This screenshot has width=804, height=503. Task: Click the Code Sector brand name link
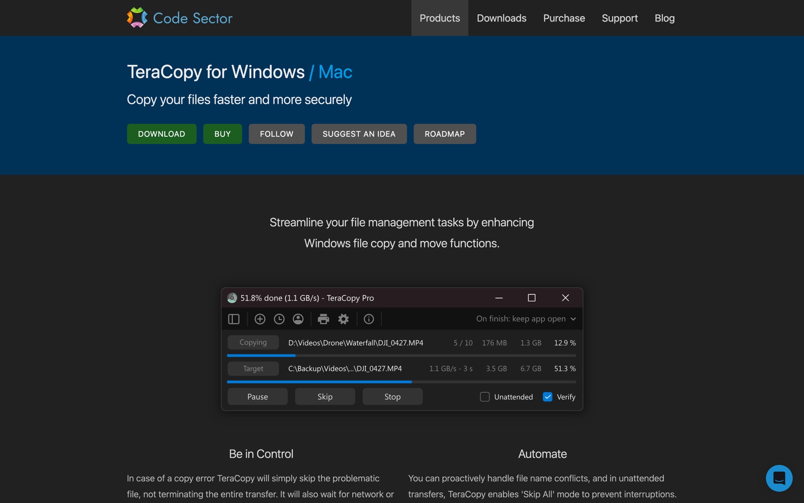point(192,18)
